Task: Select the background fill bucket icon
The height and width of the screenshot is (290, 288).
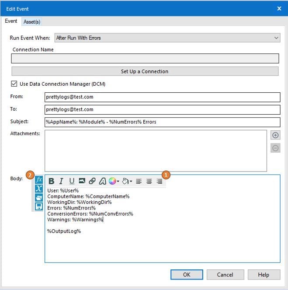Action: (x=125, y=181)
